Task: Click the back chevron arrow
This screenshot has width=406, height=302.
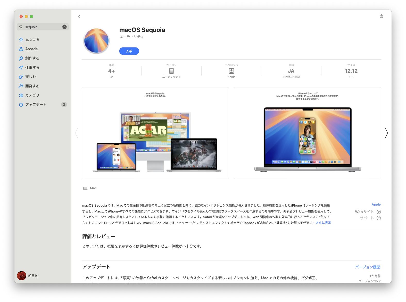Action: point(79,16)
